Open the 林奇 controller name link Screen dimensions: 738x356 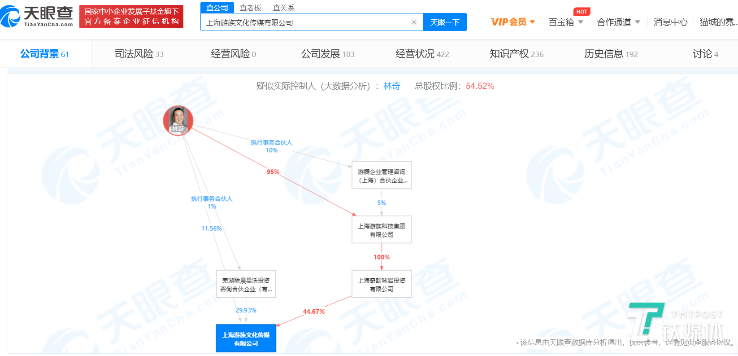[391, 86]
